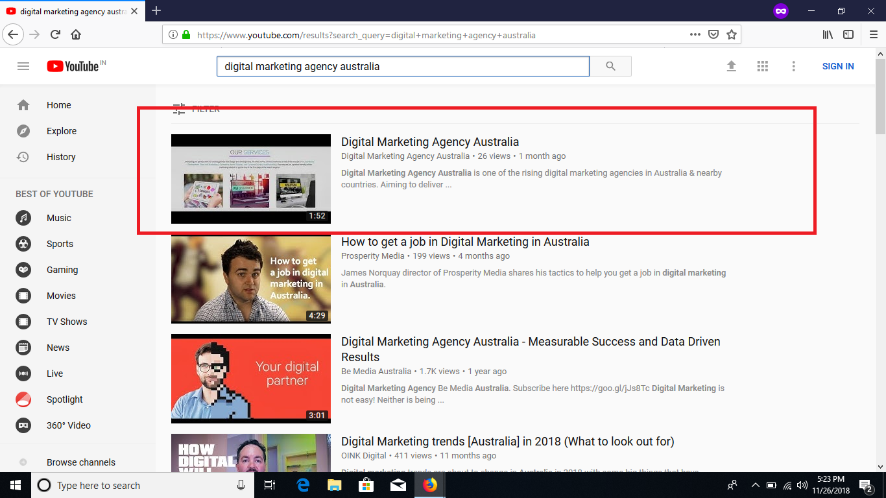
Task: Open the three-dot settings menu in YouTube header
Action: pos(793,66)
